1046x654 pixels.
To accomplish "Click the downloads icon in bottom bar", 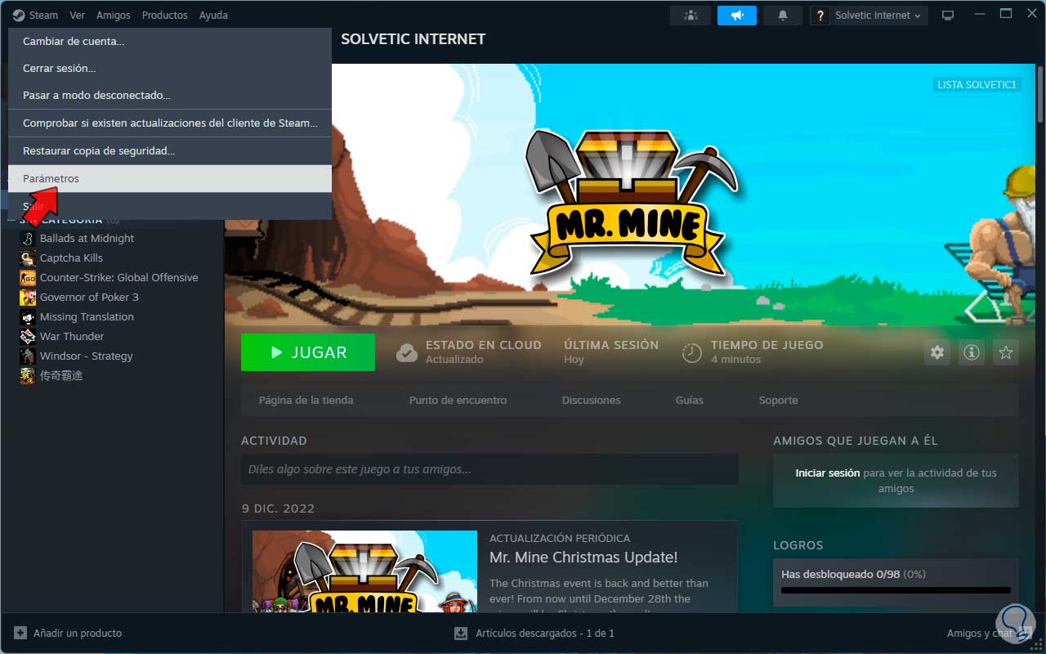I will coord(461,633).
